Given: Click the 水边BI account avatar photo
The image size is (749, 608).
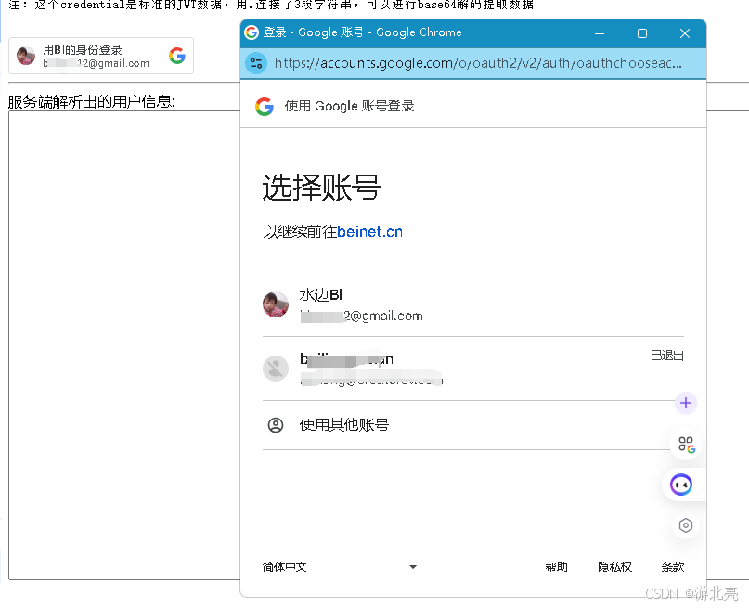Looking at the screenshot, I should [x=276, y=304].
